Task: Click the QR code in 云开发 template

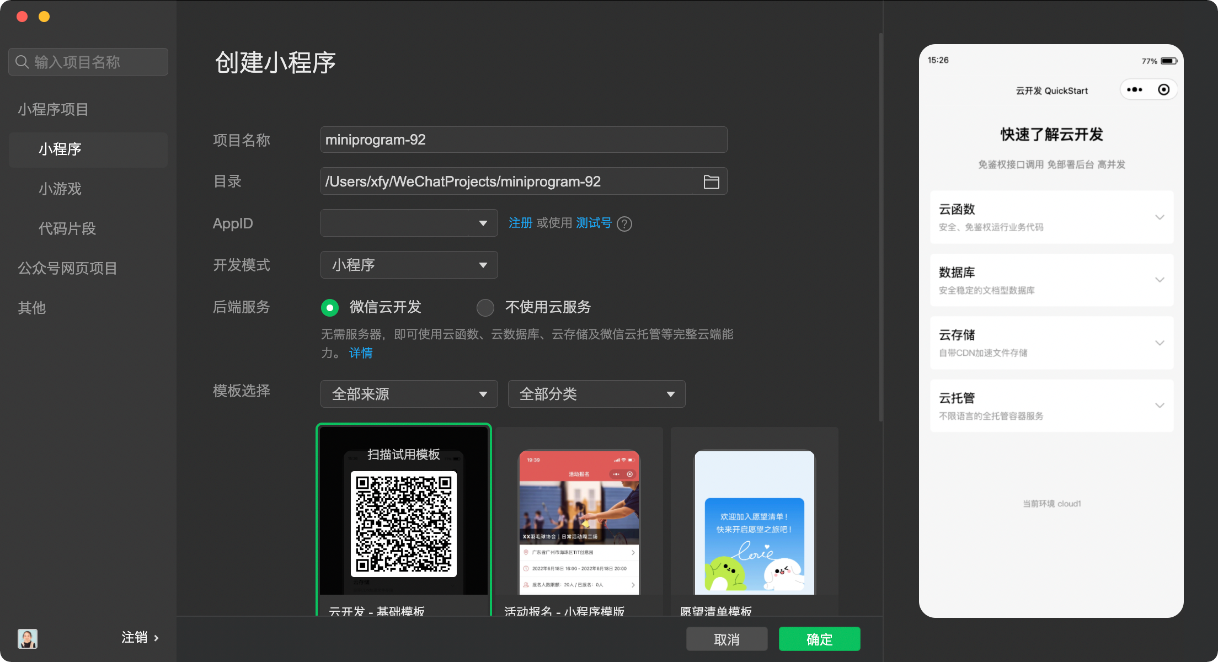Action: click(403, 524)
